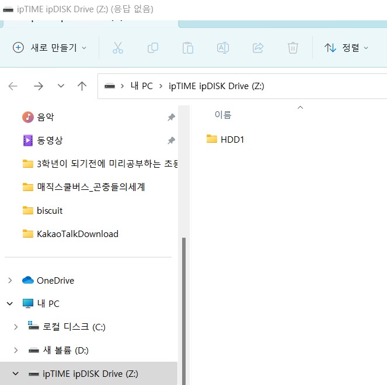Image resolution: width=387 pixels, height=385 pixels.
Task: Expand 새 볼륨 (D:) node
Action: tap(16, 350)
